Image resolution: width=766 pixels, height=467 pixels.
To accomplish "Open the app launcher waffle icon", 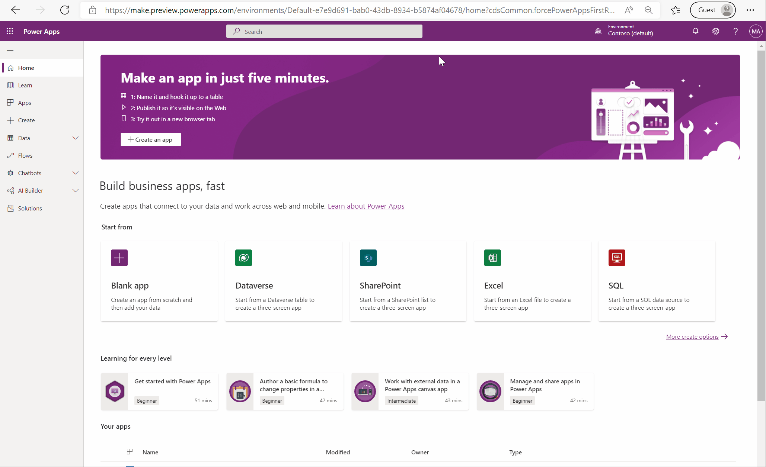I will coord(10,31).
